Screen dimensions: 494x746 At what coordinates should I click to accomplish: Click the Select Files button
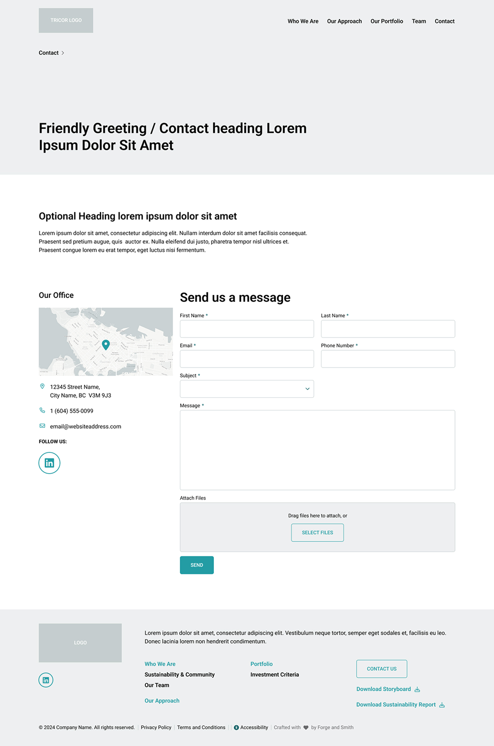pos(318,533)
